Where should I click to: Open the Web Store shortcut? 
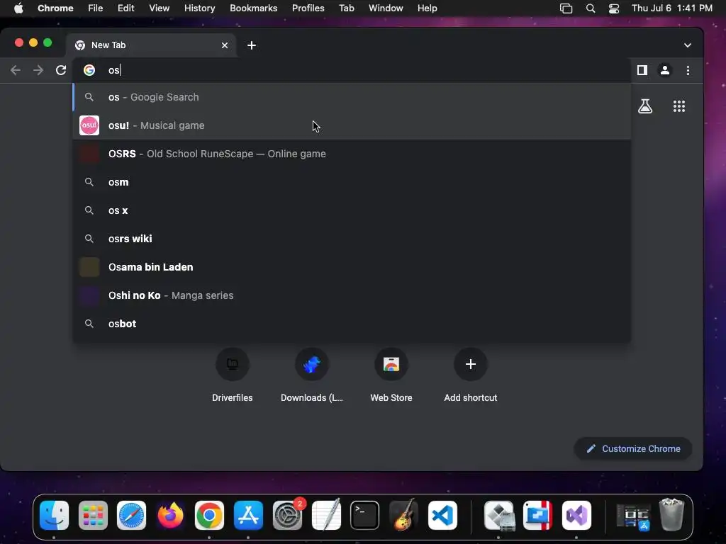tap(391, 375)
